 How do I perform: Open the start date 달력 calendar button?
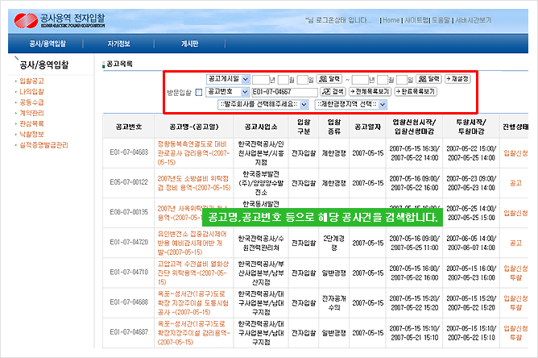tap(329, 79)
